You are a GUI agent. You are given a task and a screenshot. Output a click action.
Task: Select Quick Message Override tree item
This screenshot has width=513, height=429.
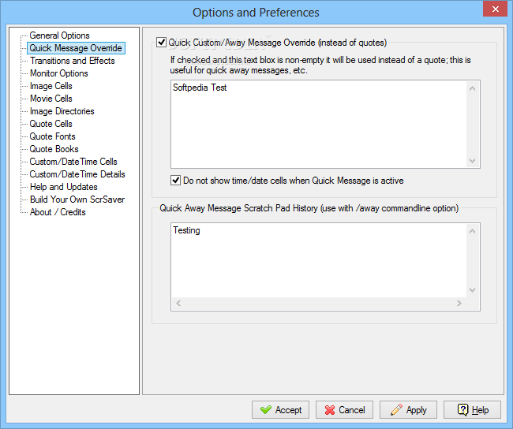[76, 48]
